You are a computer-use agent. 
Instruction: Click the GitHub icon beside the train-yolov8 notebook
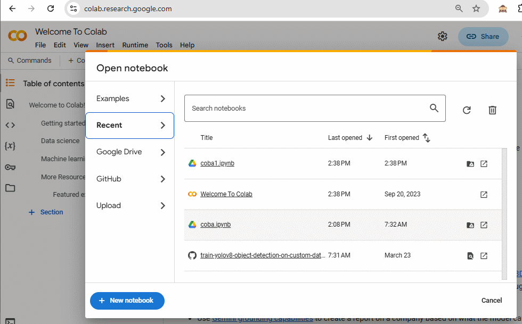click(x=192, y=255)
